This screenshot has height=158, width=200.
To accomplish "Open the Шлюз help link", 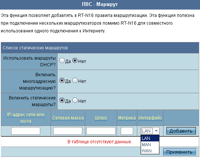I will tap(101, 118).
